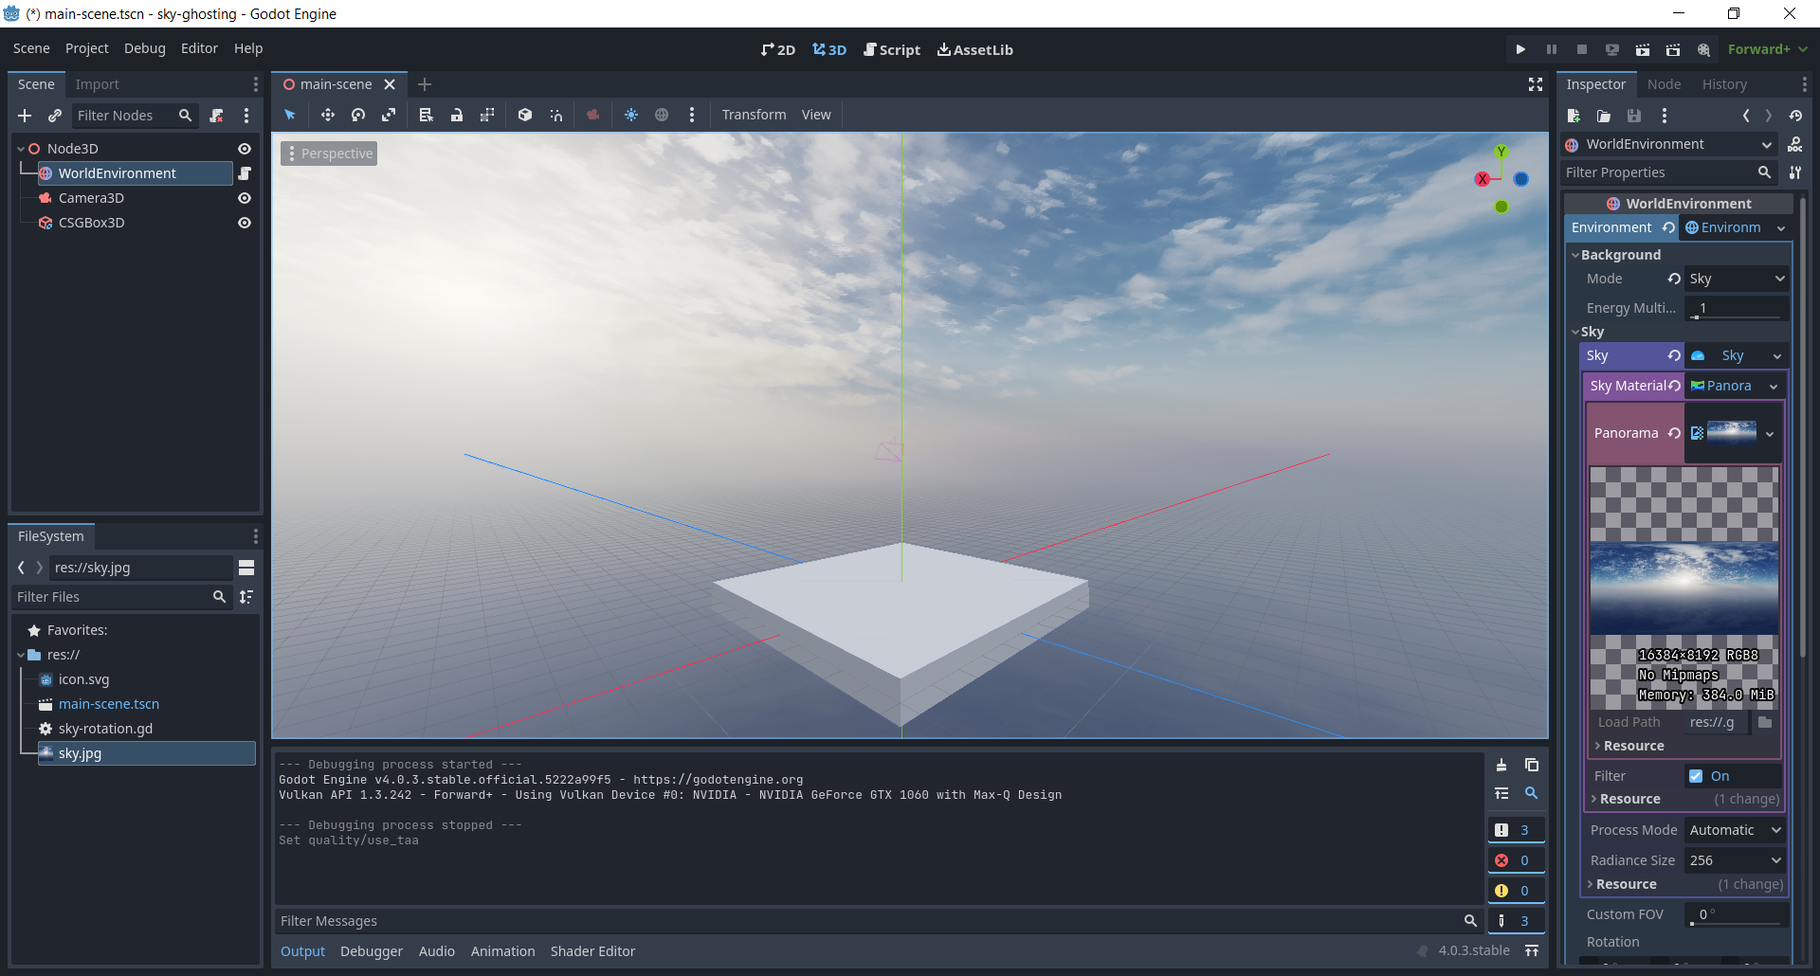Screen dimensions: 1820x976
Task: Toggle local space coordinates
Action: [x=524, y=115]
